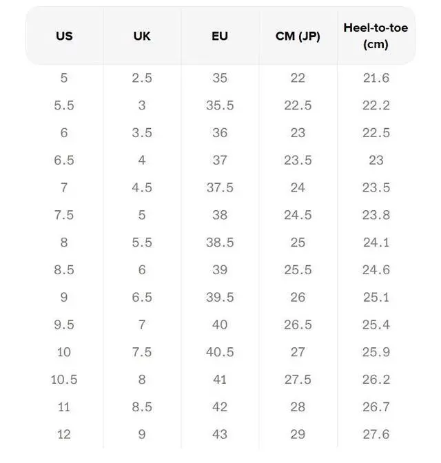Select the EU column header
441x463 pixels.
coord(220,37)
